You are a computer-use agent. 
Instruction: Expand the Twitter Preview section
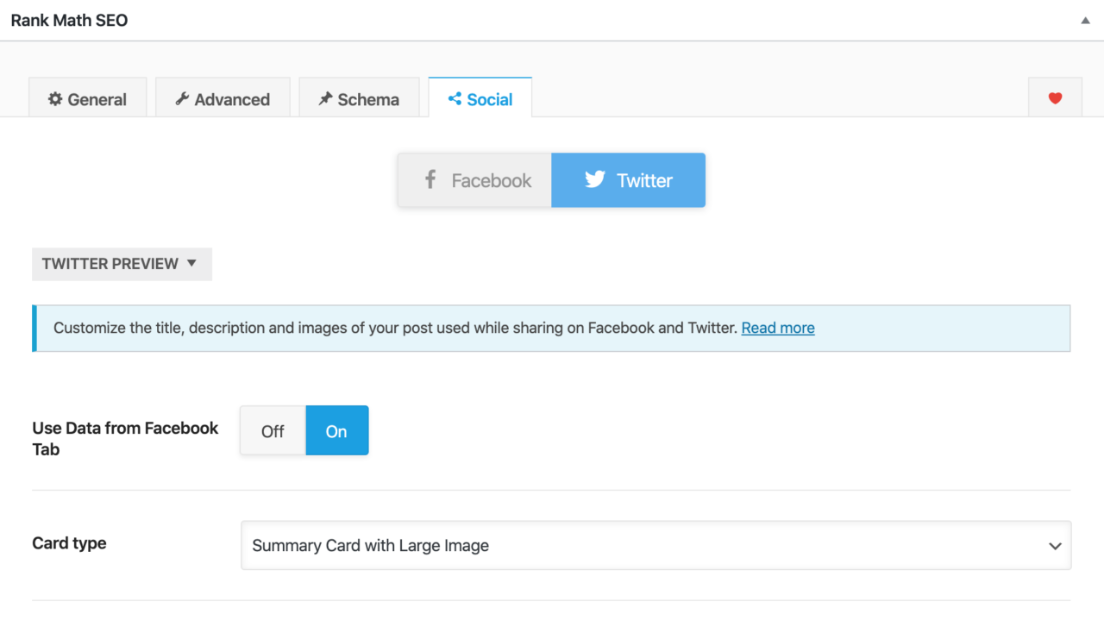coord(121,264)
